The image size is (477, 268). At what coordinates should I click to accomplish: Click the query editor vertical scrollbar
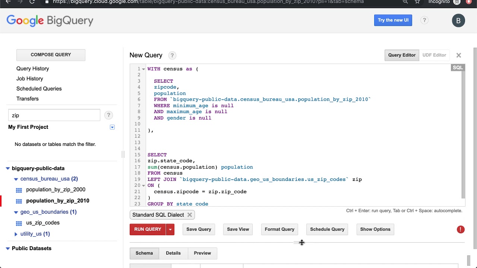click(463, 134)
